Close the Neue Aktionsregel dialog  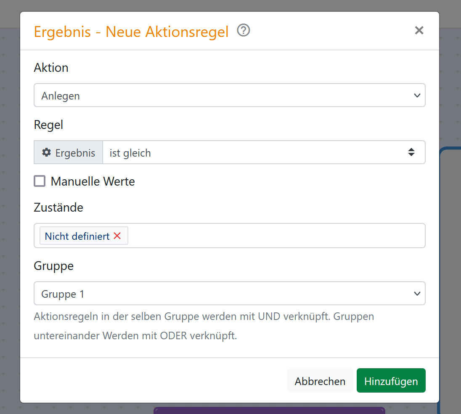(x=419, y=30)
